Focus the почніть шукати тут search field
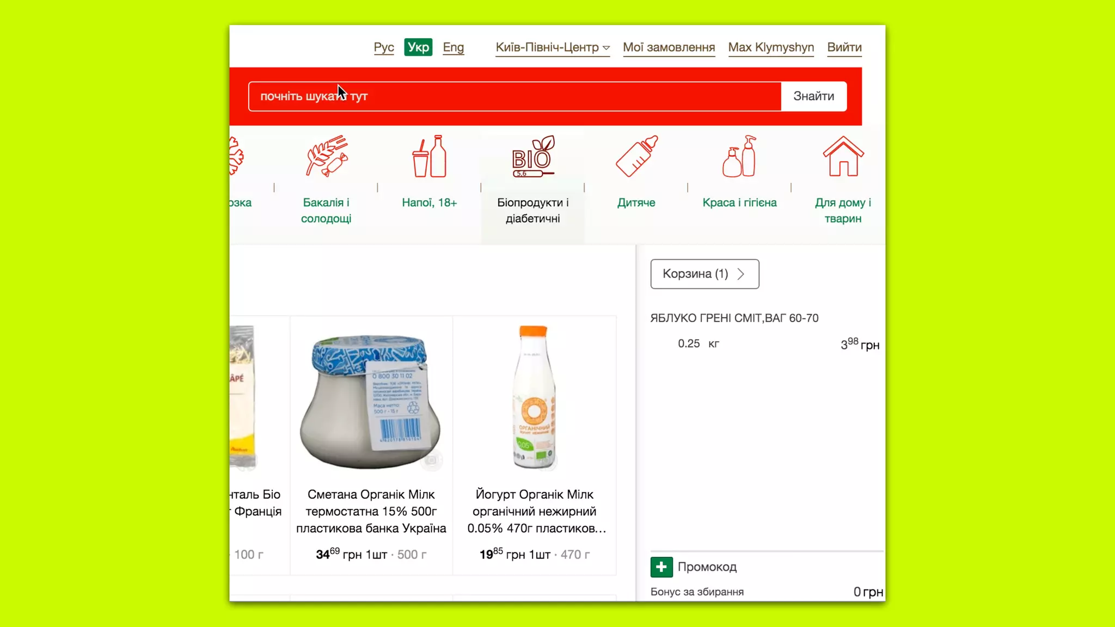This screenshot has height=627, width=1115. [514, 96]
